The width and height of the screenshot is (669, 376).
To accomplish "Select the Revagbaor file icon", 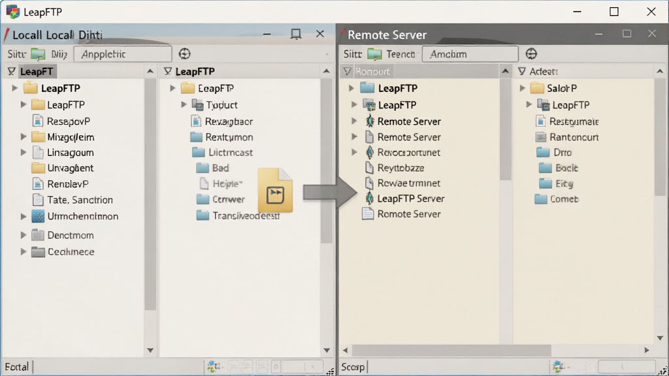I will pyautogui.click(x=196, y=121).
